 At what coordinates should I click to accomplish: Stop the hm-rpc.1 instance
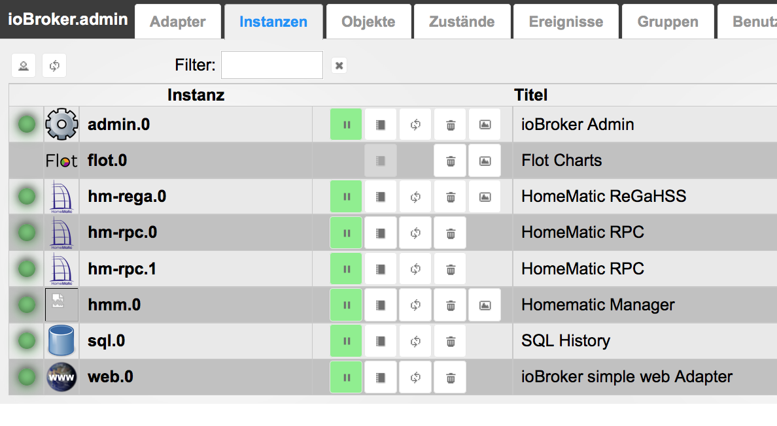(x=346, y=269)
